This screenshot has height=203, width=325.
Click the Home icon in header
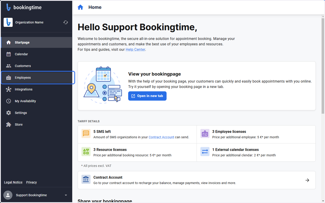(80, 7)
